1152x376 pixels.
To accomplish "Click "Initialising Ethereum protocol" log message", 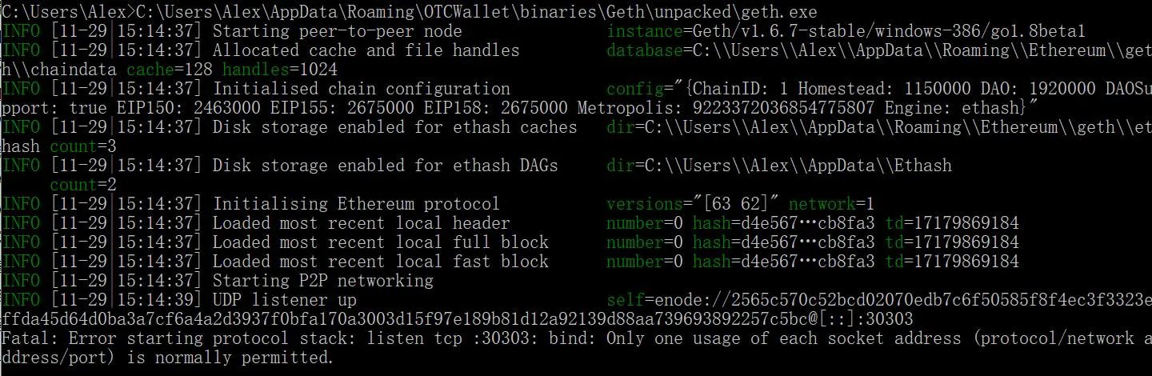I will pos(356,204).
